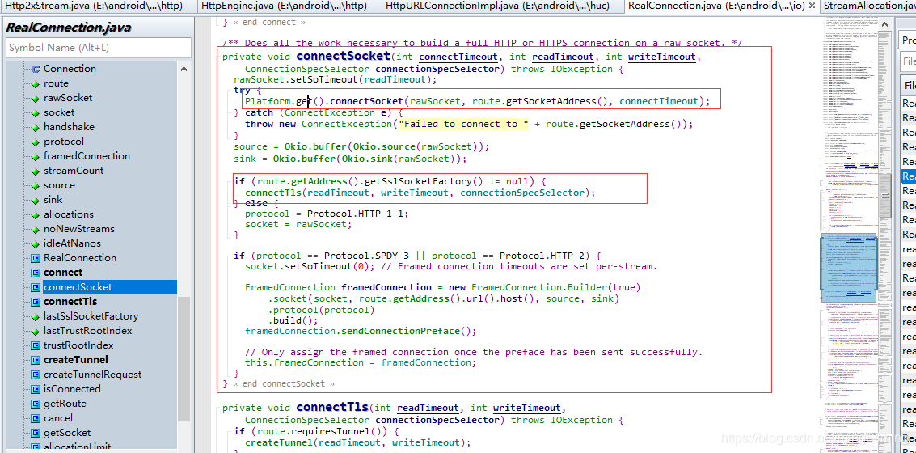Click the RealConnection.java symbol panel title
This screenshot has height=453, width=916.
coord(69,28)
